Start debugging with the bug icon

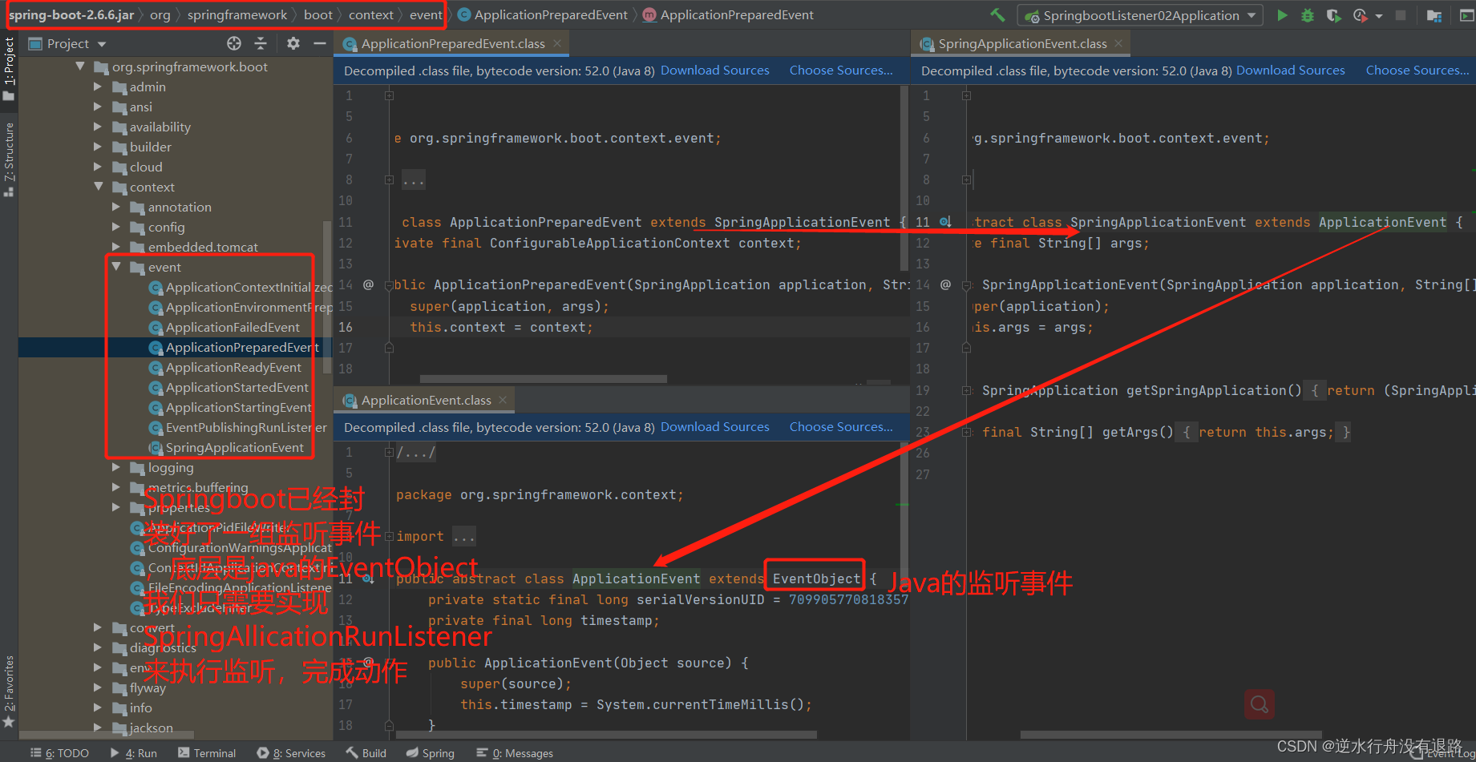coord(1308,15)
